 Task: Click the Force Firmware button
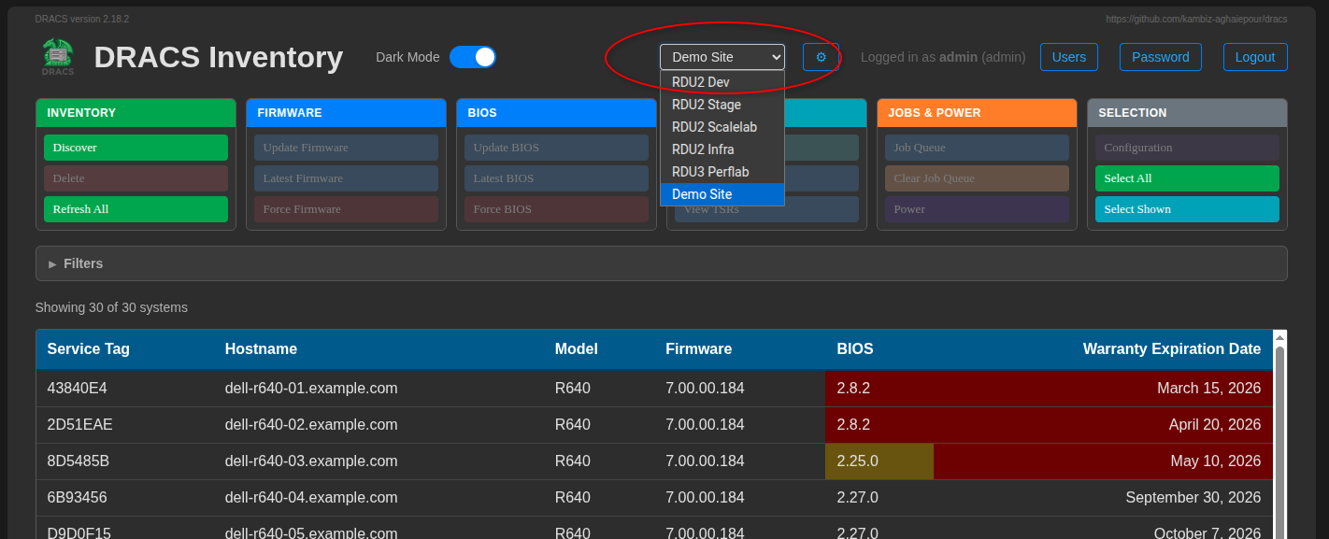point(346,209)
